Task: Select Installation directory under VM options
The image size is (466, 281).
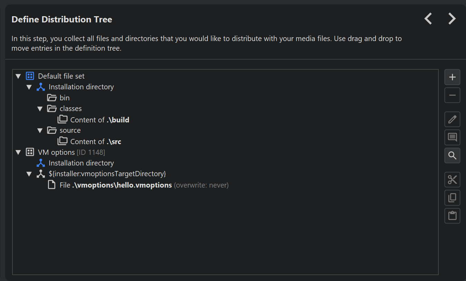Action: (81, 163)
